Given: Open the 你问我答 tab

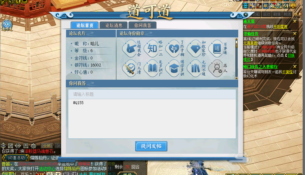Looking at the screenshot, I should (x=143, y=25).
